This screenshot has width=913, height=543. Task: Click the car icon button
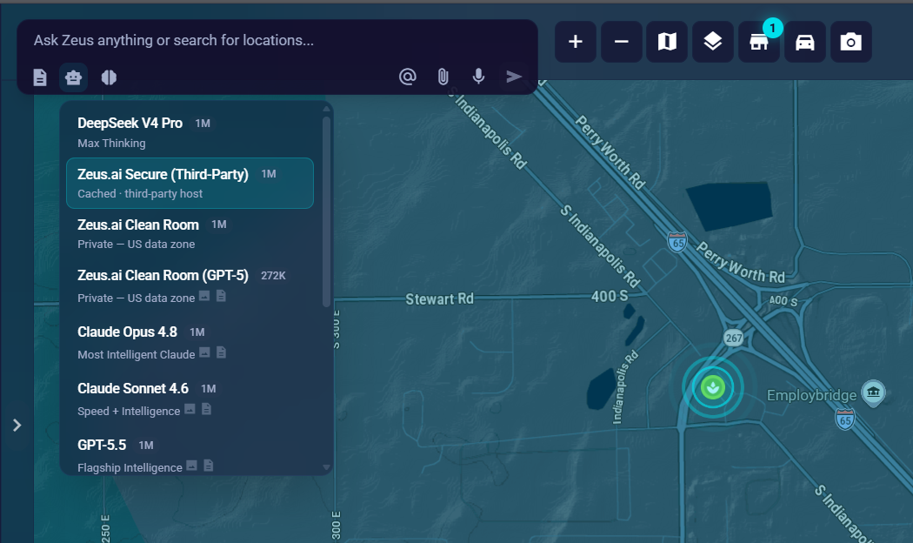click(x=804, y=42)
